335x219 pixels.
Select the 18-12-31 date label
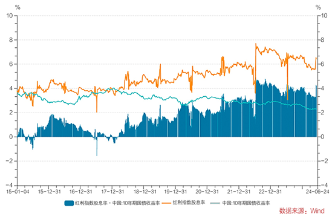tap(145, 191)
